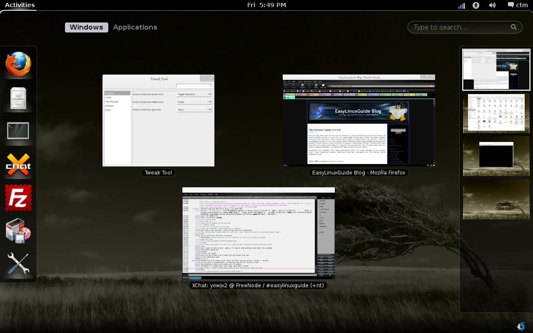Select Fonts in Tweak Tool sidebar
The image size is (533, 333).
pyautogui.click(x=117, y=97)
